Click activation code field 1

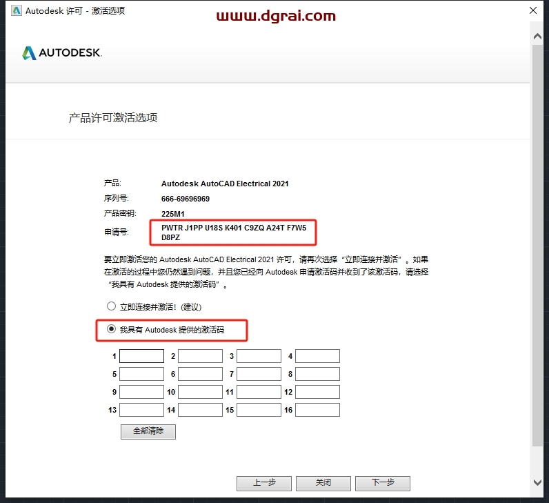pyautogui.click(x=141, y=356)
